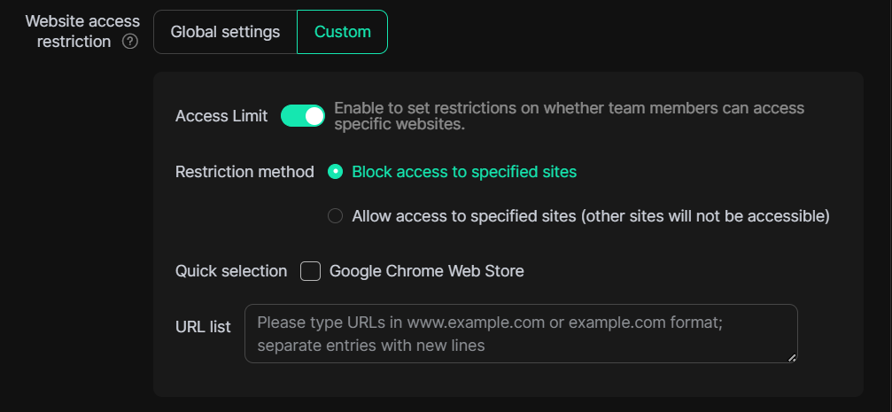Click the 'Google Chrome Web Store' label text

click(x=426, y=271)
